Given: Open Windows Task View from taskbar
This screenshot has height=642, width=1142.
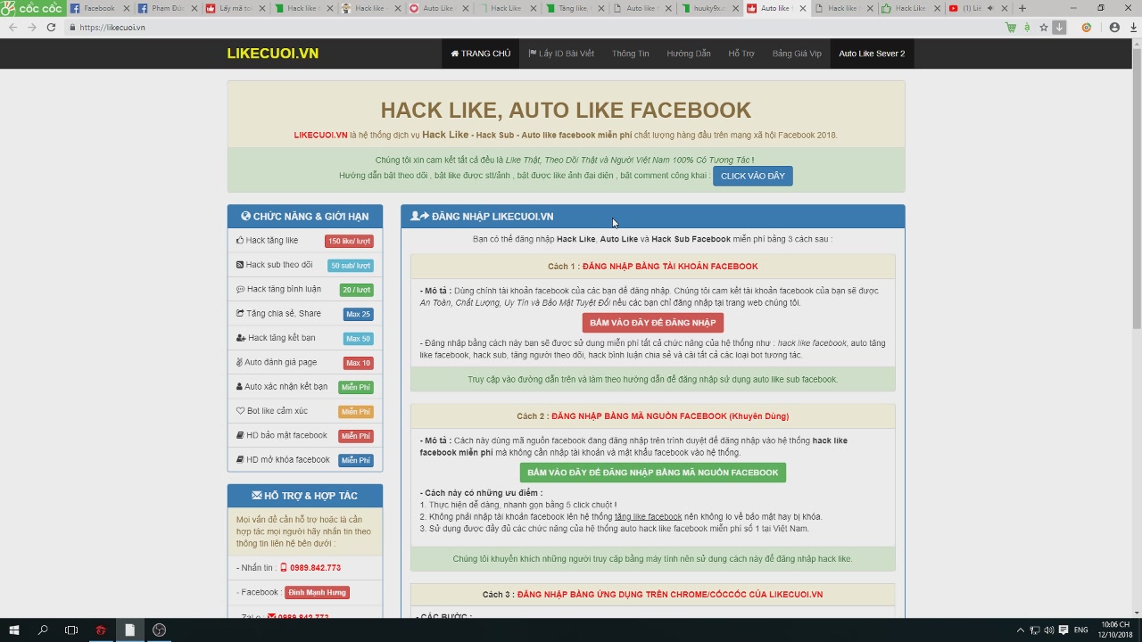Looking at the screenshot, I should [71, 630].
